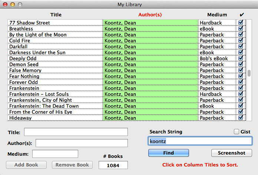Toggle checkbox for Deeply Odd row
Image resolution: width=258 pixels, height=175 pixels.
[241, 58]
